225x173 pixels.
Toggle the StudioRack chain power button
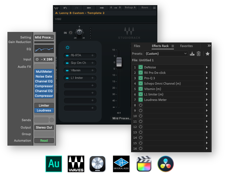(67, 47)
